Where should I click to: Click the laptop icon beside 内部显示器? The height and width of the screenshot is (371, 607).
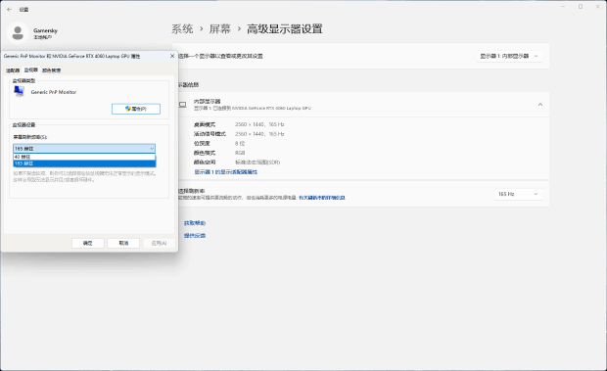tap(183, 105)
